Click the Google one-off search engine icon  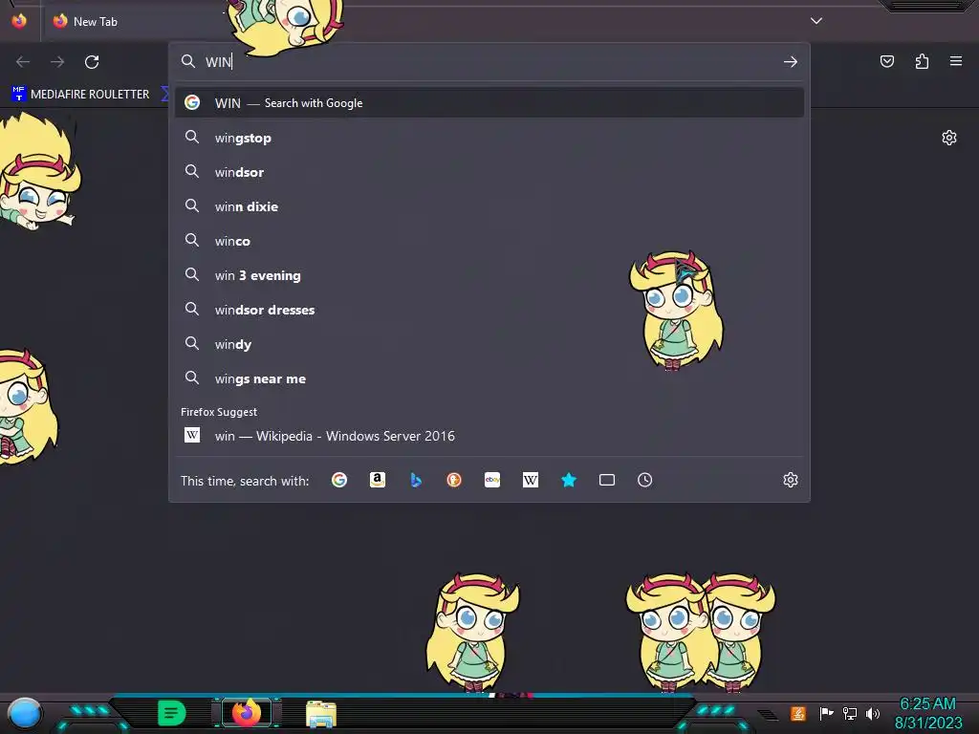339,480
